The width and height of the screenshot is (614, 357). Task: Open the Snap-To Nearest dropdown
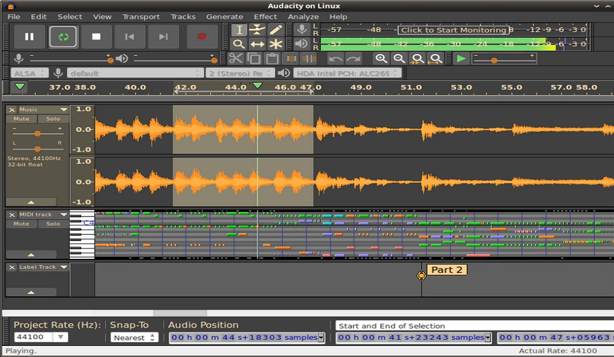pyautogui.click(x=134, y=337)
